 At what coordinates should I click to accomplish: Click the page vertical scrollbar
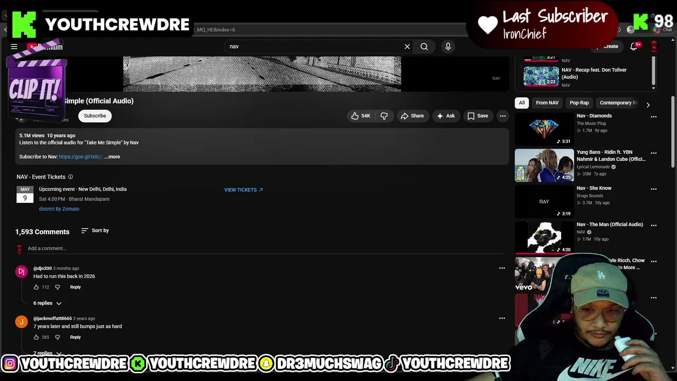point(673,132)
